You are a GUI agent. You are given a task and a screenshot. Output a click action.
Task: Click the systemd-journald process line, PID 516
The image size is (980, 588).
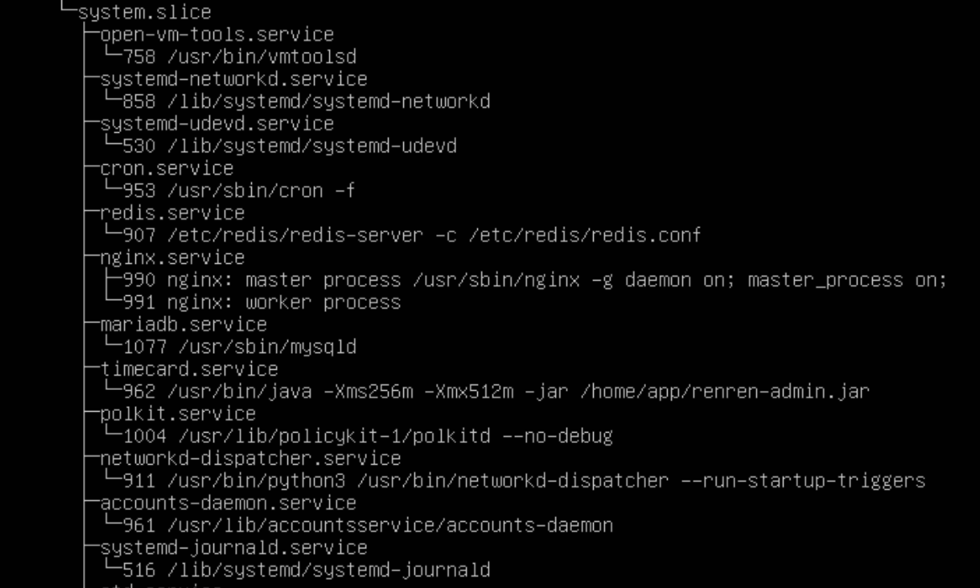(x=306, y=570)
